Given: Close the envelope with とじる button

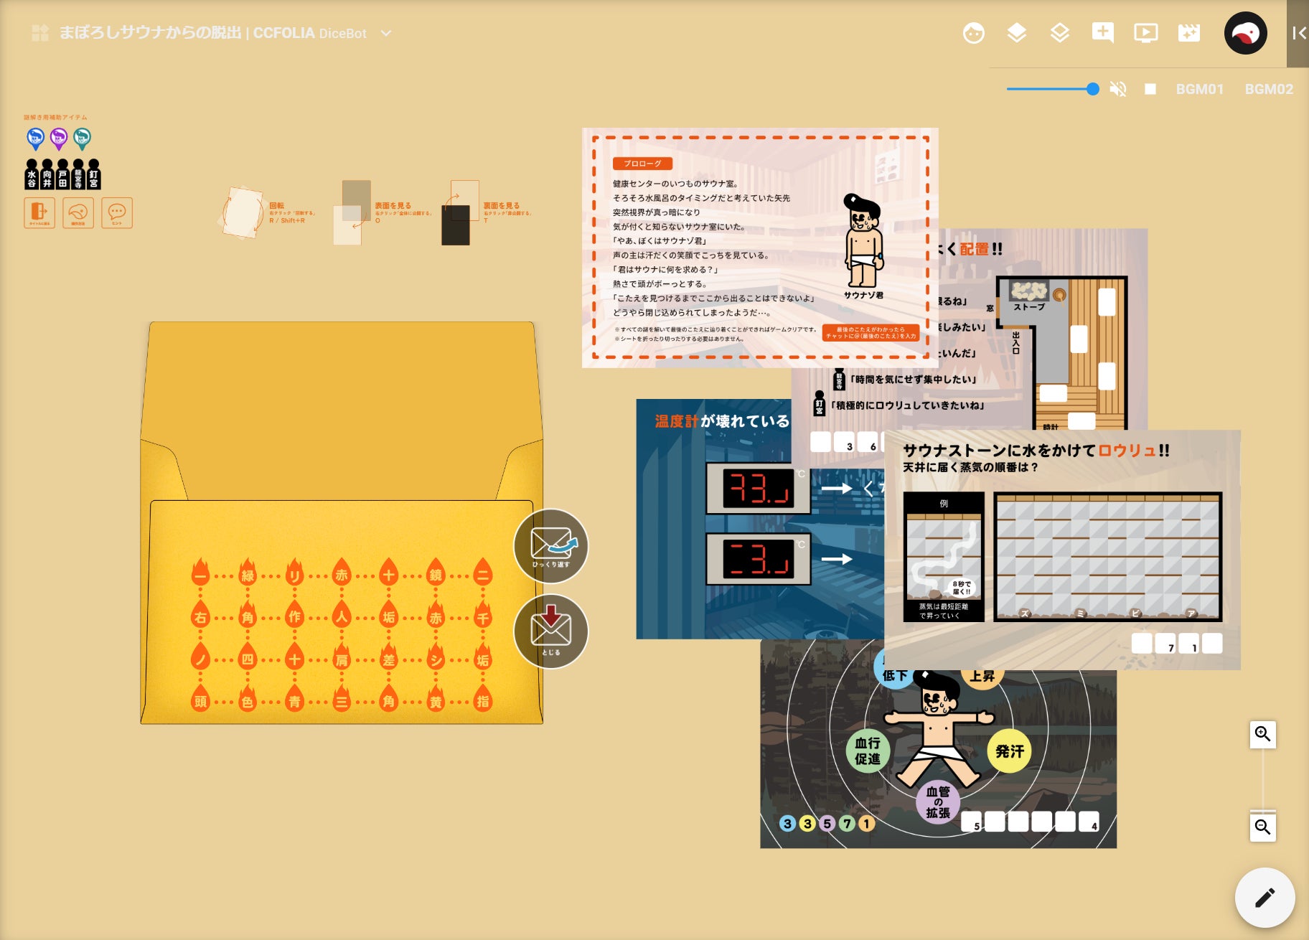Looking at the screenshot, I should tap(551, 631).
